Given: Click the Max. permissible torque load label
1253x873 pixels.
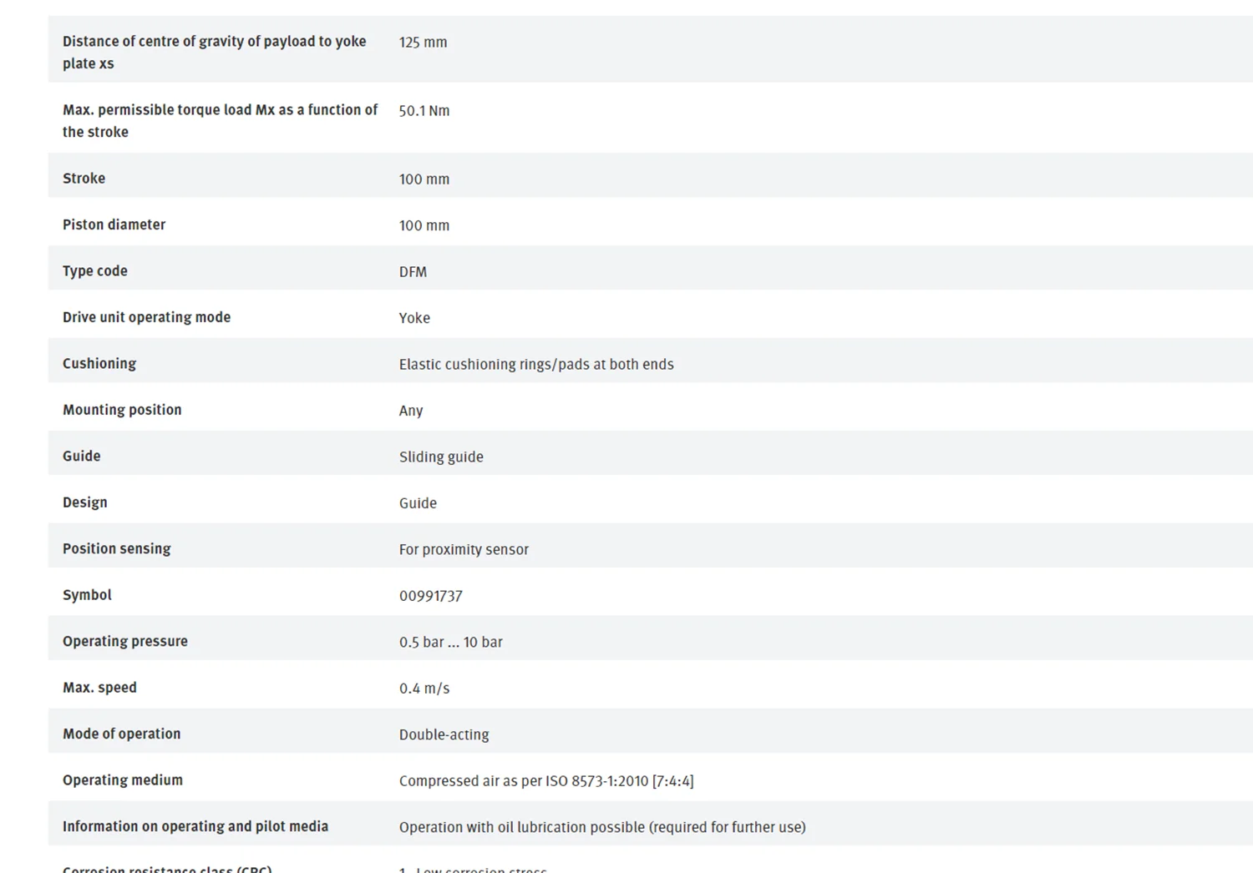Looking at the screenshot, I should pyautogui.click(x=220, y=120).
